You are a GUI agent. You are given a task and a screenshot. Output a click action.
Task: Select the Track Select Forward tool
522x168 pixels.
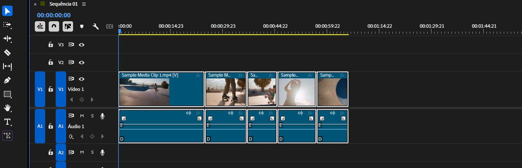7,25
